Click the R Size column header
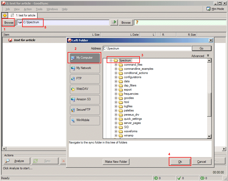Screen dimensions: 228x181 (187, 35)
